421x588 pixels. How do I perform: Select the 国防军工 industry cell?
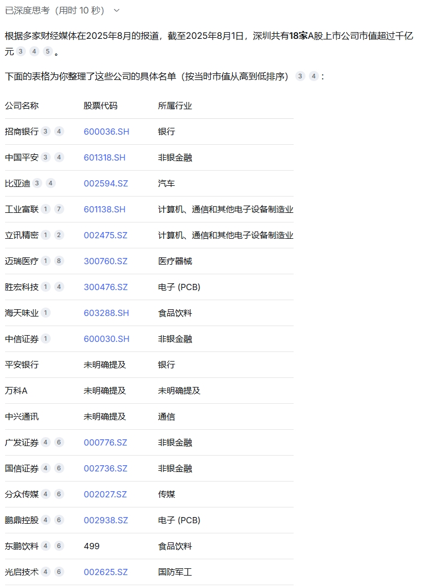[x=175, y=572]
